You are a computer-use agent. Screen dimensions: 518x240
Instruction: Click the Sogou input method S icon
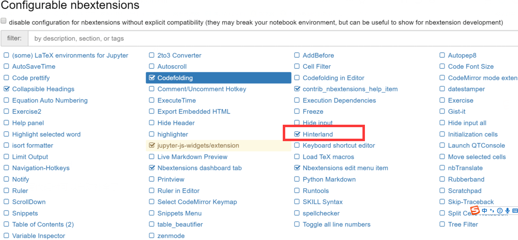[475, 210]
